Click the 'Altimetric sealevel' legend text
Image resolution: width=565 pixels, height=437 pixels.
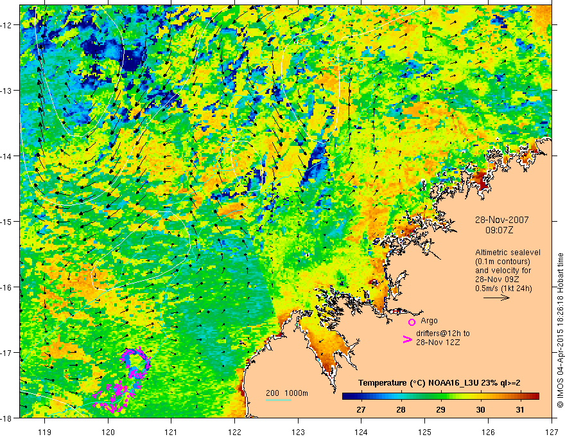tap(508, 253)
